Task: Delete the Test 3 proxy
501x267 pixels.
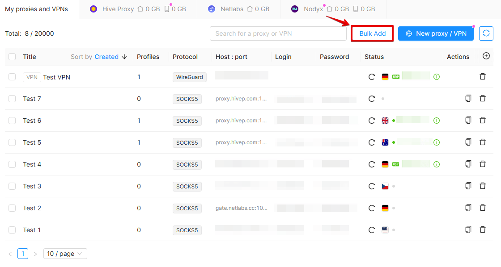Action: click(x=483, y=186)
